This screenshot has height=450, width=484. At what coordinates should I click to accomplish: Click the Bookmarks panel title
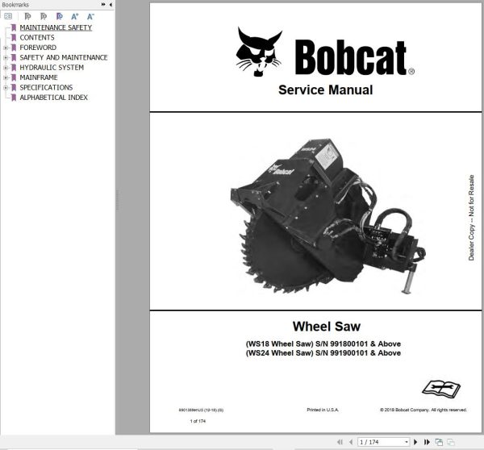(15, 5)
